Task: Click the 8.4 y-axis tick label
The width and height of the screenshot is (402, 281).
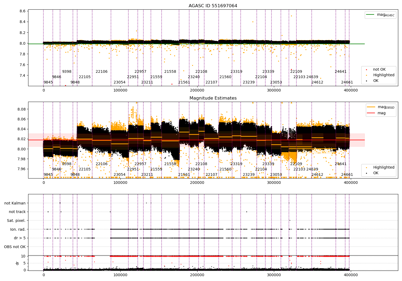Action: click(x=23, y=22)
